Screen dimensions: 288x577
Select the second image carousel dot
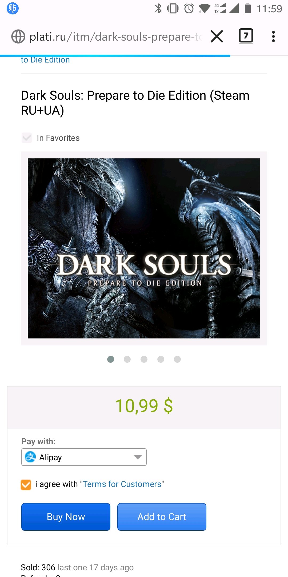point(127,359)
